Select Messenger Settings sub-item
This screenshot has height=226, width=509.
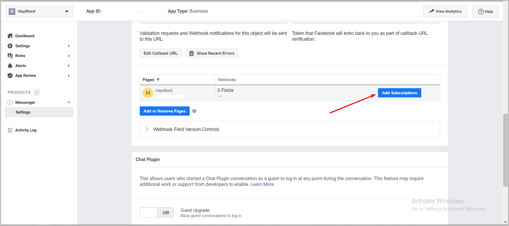39,112
